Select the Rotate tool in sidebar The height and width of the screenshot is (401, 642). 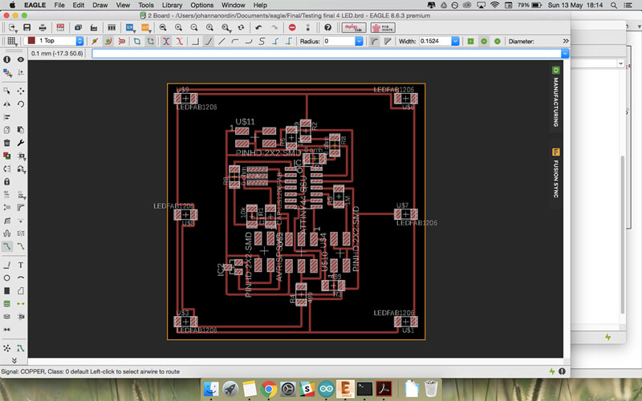pyautogui.click(x=21, y=104)
